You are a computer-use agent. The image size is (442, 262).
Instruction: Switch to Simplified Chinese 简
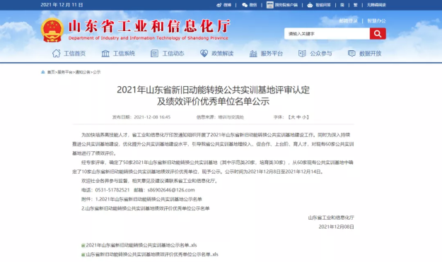tap(342, 5)
